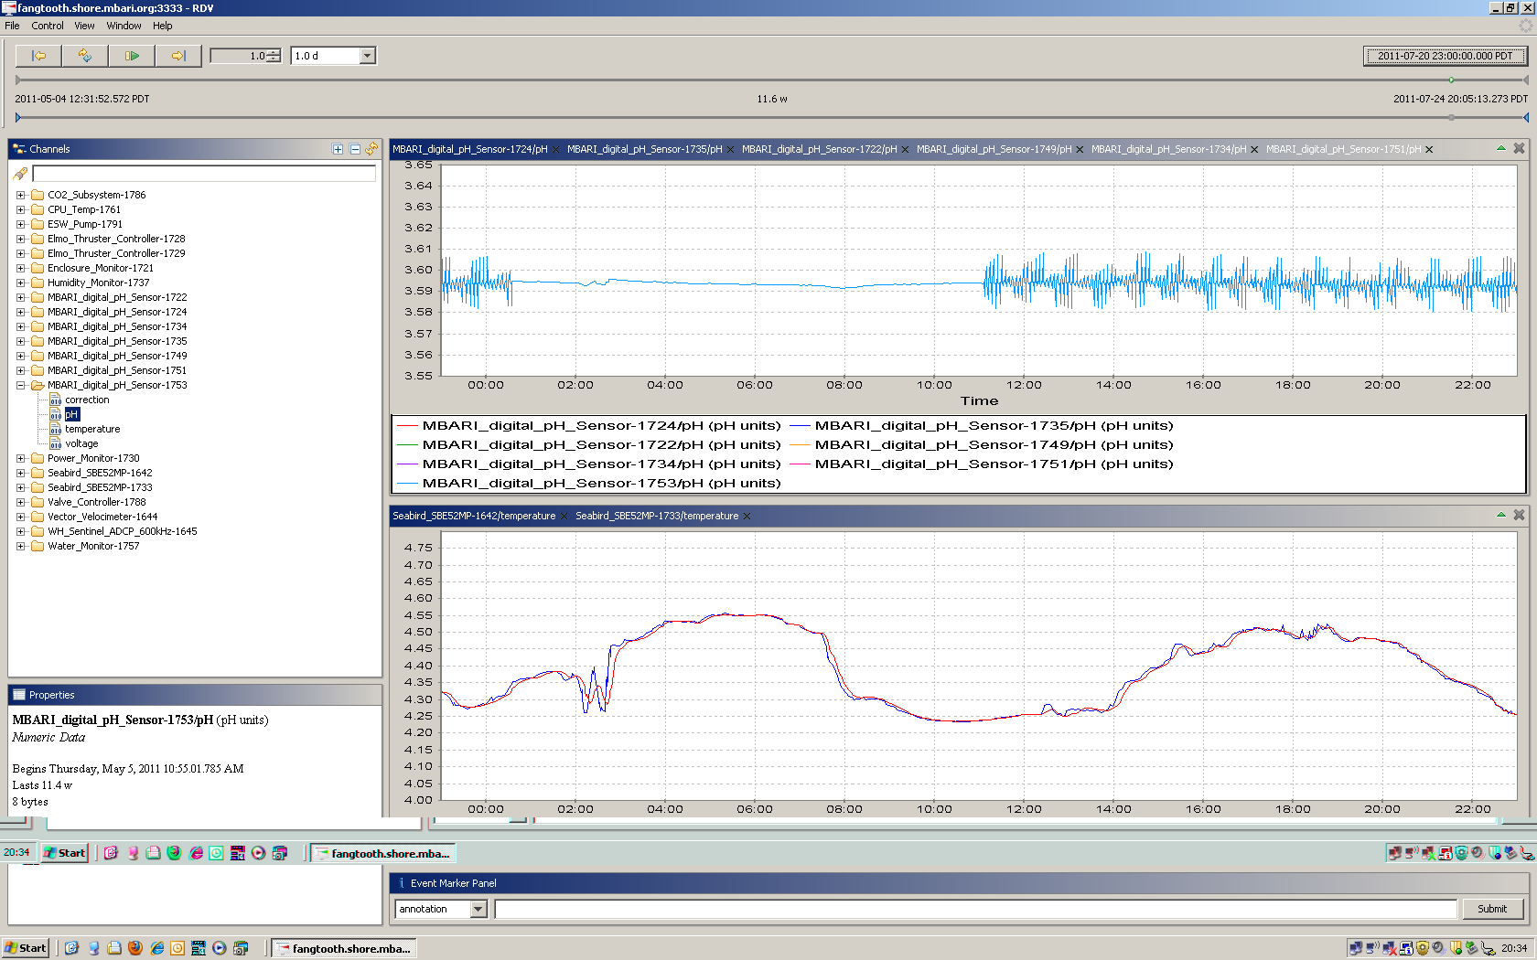Select the WH_Sentinel_ADCP_600kHz-1645 tree item
This screenshot has height=960, width=1537.
[123, 531]
